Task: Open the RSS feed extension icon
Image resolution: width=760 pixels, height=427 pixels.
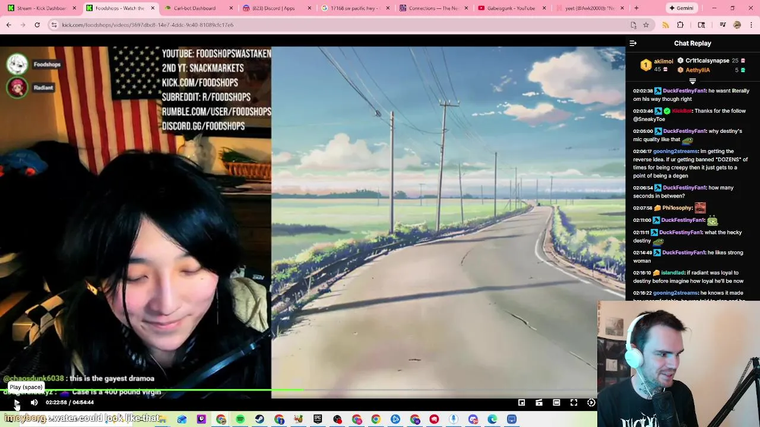Action: [666, 25]
